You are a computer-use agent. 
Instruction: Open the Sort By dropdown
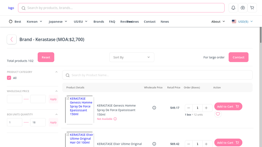tap(132, 57)
